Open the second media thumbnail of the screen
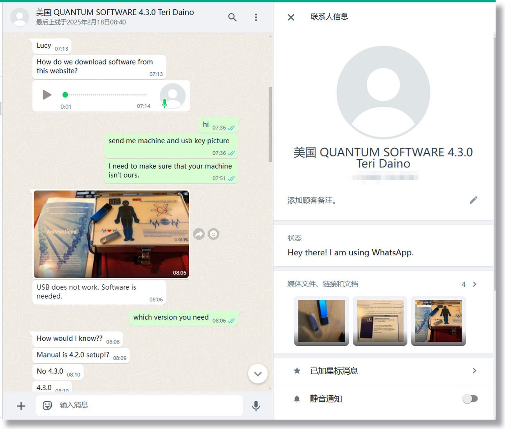 [x=380, y=321]
